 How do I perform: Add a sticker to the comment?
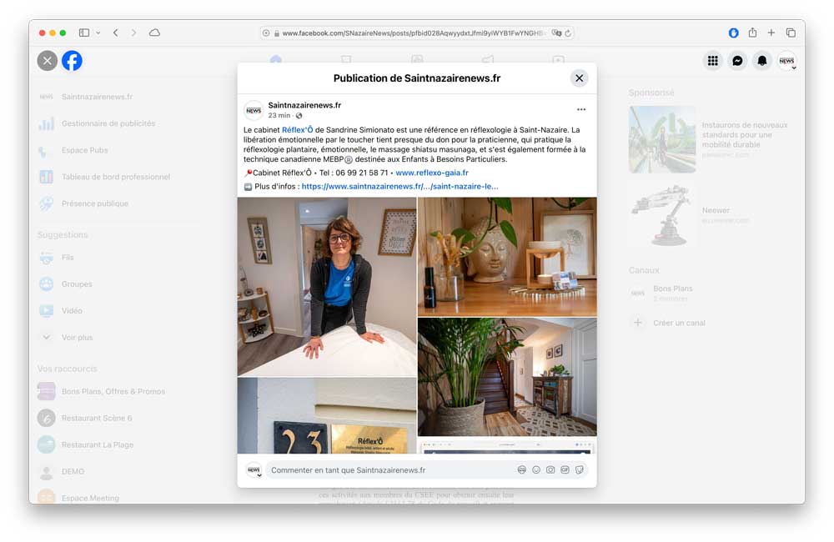pos(579,470)
